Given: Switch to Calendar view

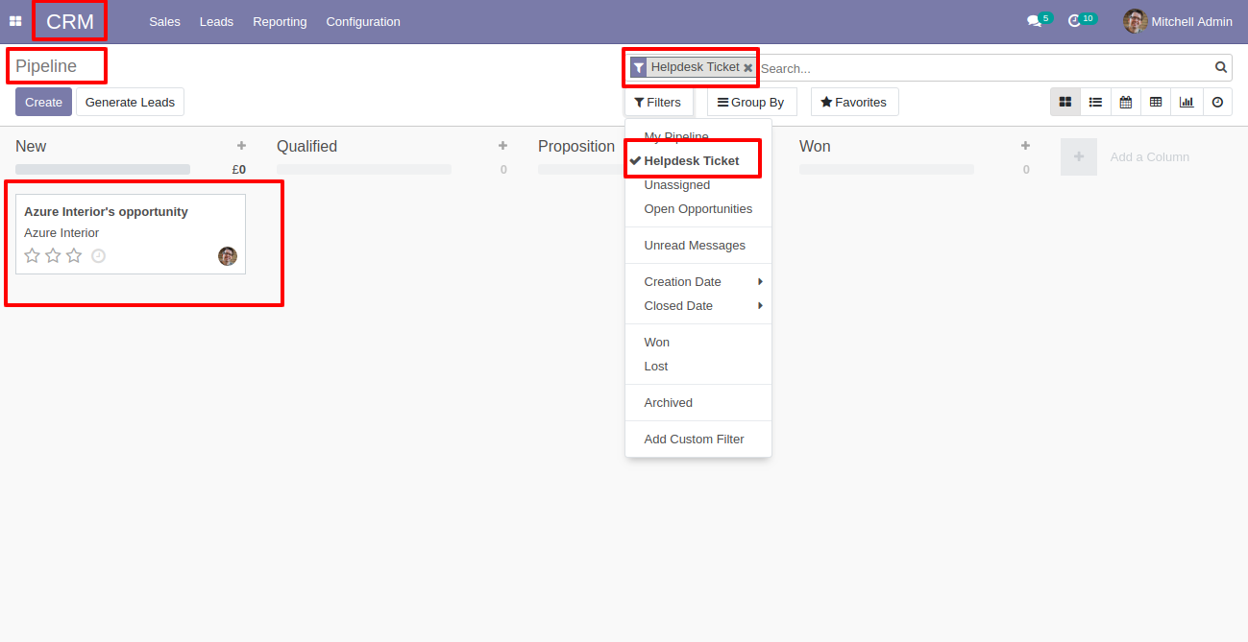Looking at the screenshot, I should point(1126,102).
